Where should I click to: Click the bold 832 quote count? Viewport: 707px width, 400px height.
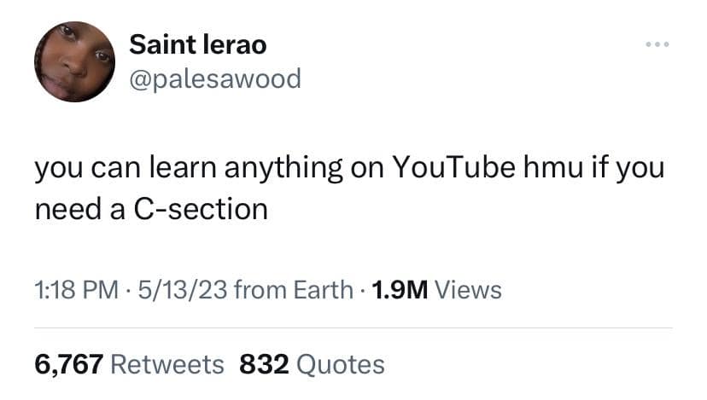point(265,365)
